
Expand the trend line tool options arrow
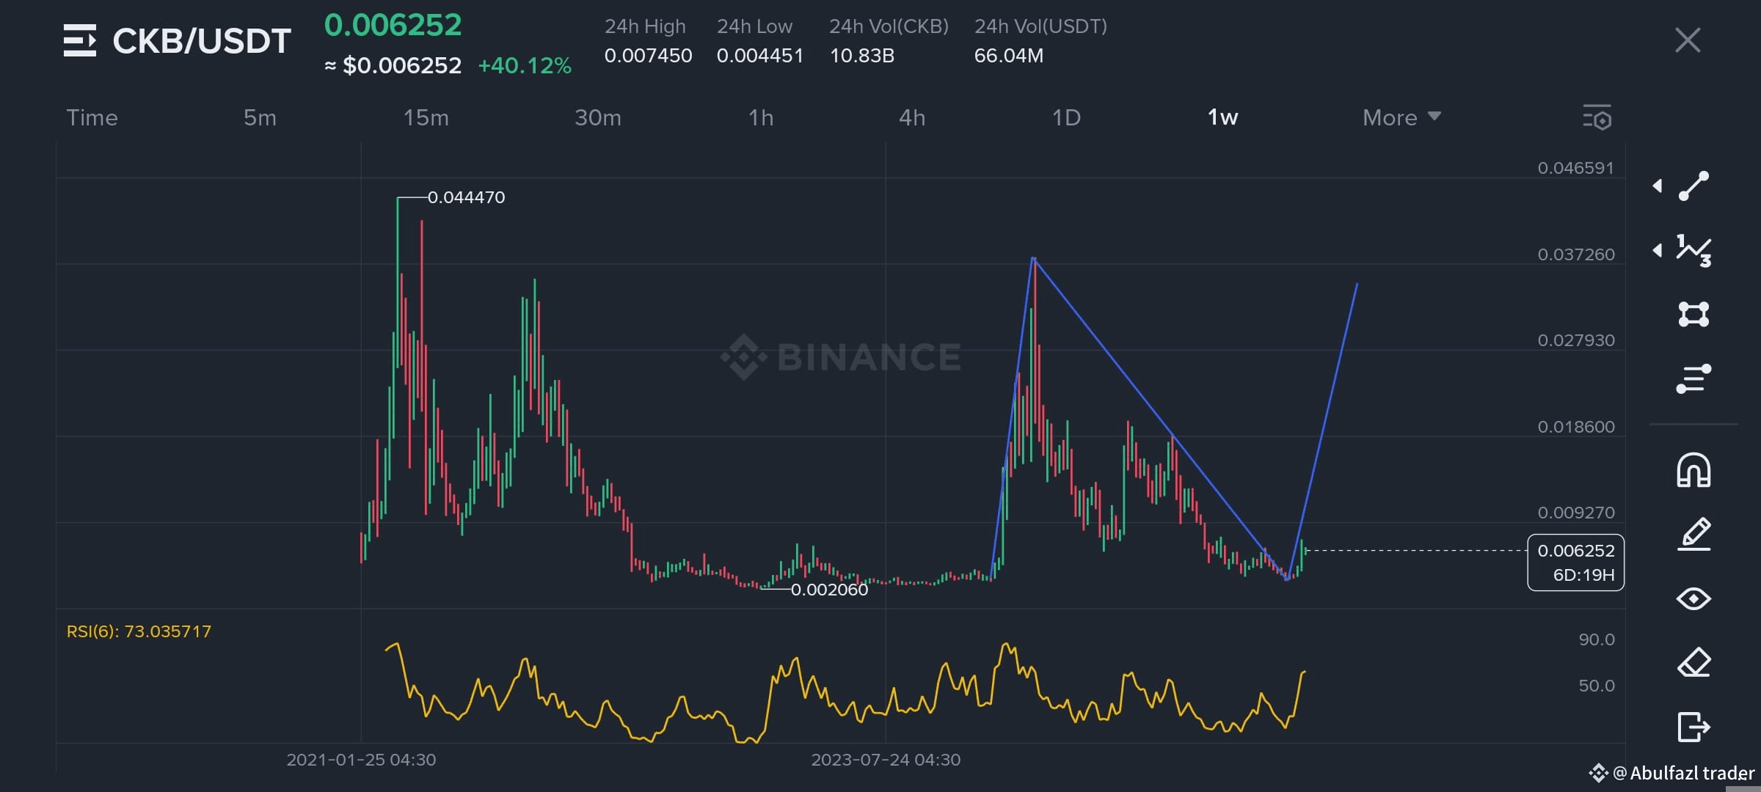[1657, 186]
